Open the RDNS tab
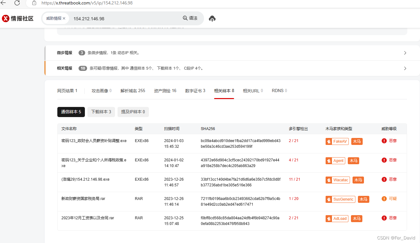 [x=279, y=91]
